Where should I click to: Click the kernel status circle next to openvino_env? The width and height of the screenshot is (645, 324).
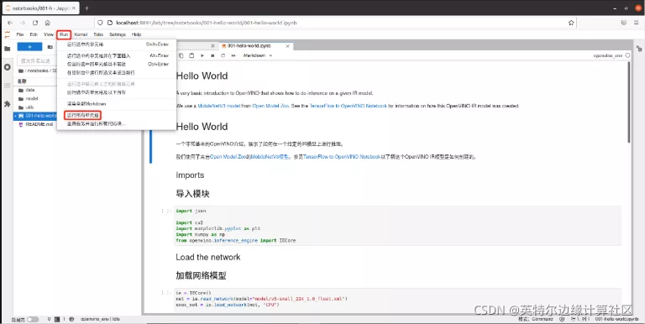(627, 55)
